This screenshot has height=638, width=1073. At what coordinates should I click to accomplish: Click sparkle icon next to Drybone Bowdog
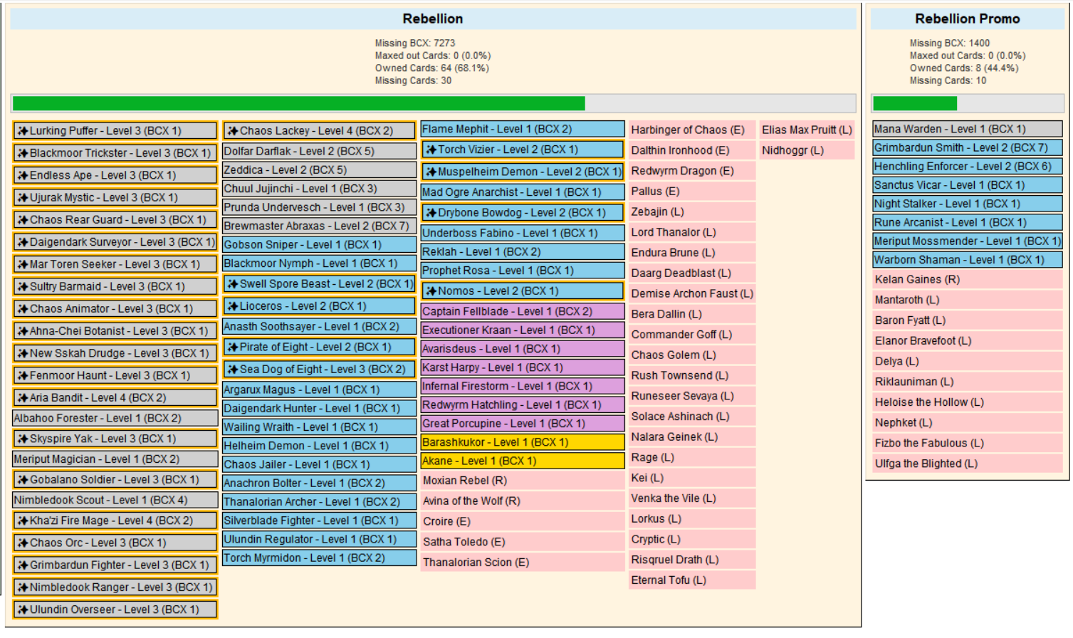431,213
